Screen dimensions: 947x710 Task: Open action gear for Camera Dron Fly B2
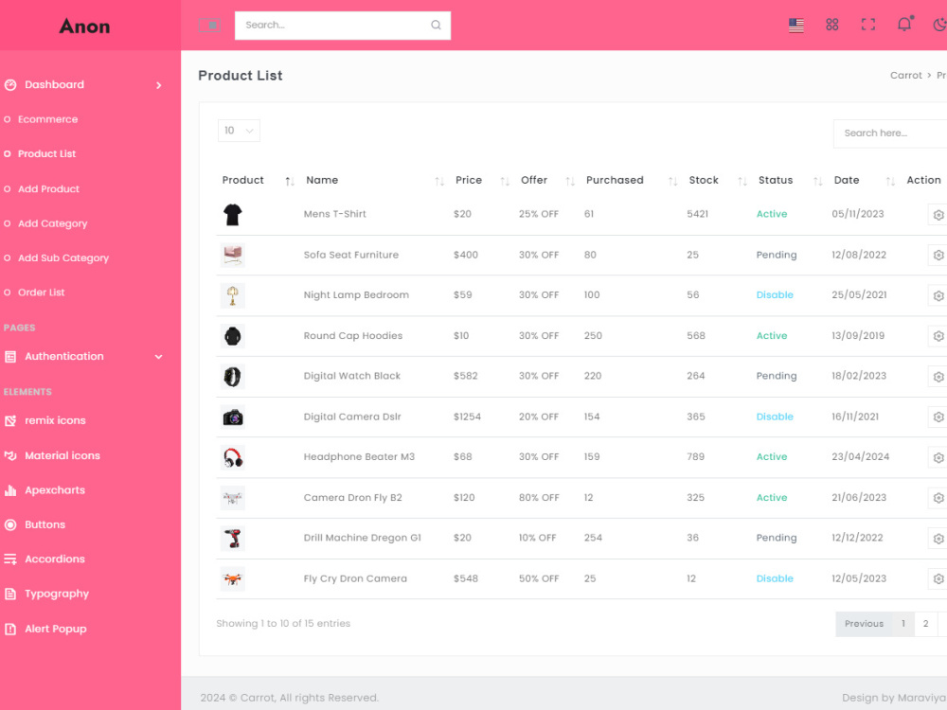click(x=938, y=498)
